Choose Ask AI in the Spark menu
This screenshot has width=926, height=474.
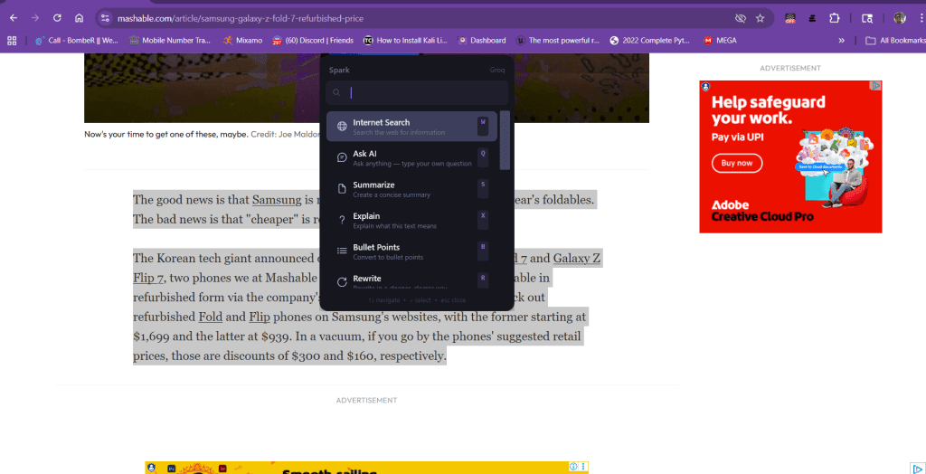[x=411, y=157]
